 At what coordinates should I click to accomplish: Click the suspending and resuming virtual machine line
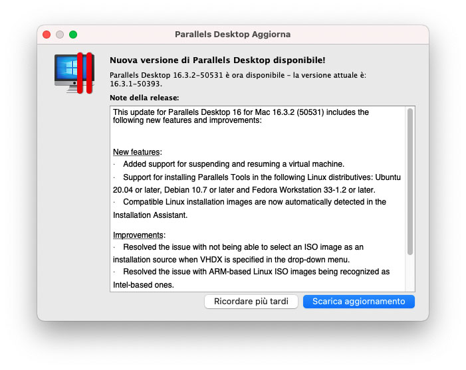coord(233,164)
